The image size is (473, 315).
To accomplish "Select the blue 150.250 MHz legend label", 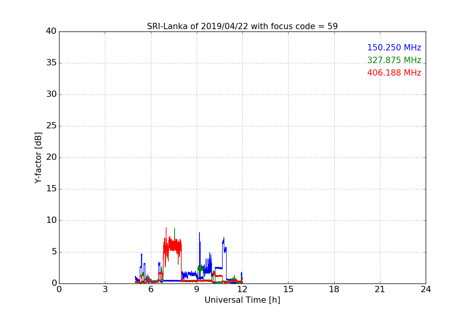I will (x=394, y=48).
